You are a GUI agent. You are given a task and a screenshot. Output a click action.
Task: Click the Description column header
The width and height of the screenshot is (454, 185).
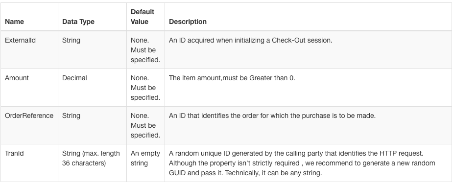click(x=188, y=22)
